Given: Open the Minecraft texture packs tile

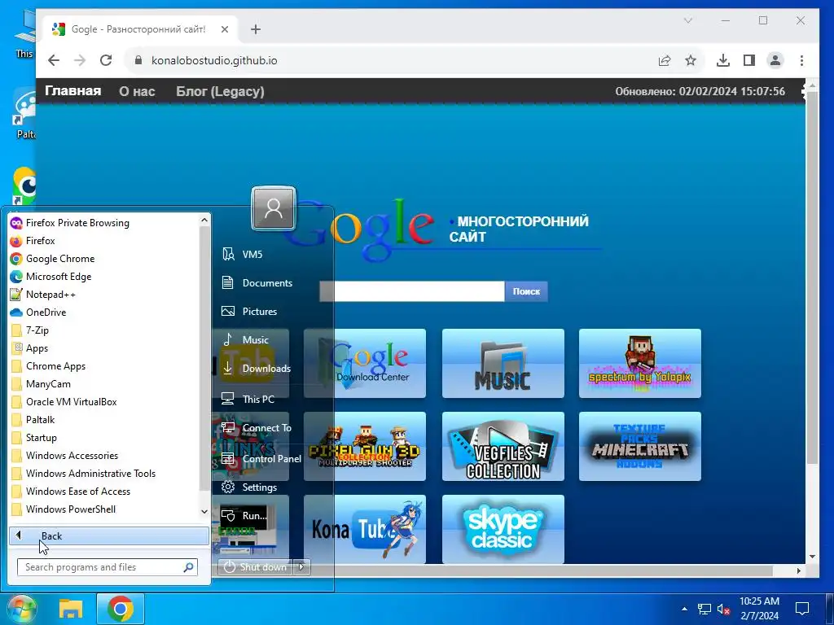Looking at the screenshot, I should point(640,447).
